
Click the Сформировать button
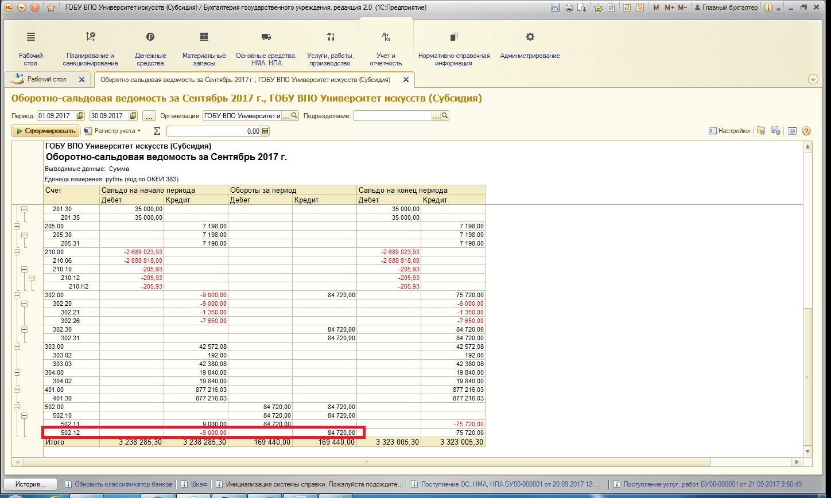click(x=45, y=131)
